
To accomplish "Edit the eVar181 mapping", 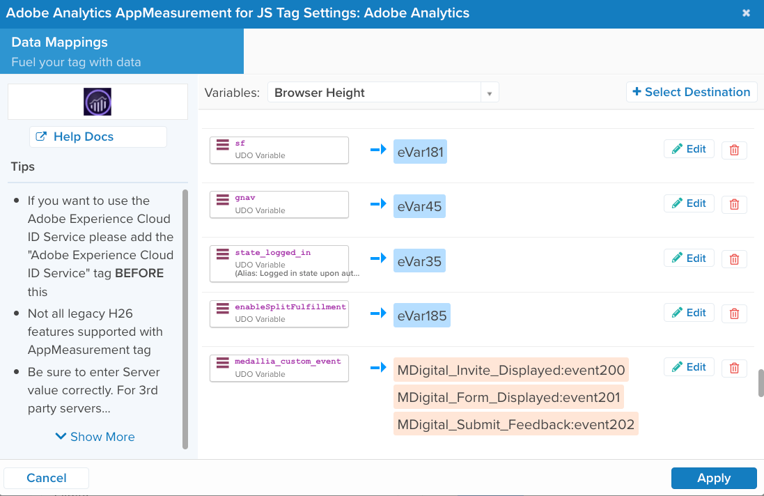I will 689,149.
